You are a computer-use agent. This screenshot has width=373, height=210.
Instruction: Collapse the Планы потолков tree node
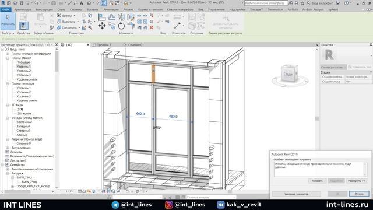click(8, 83)
